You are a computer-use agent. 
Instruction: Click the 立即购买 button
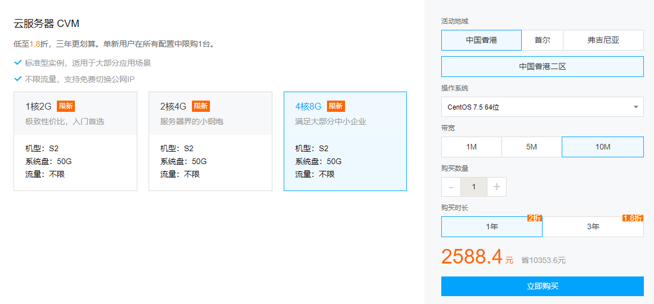pyautogui.click(x=542, y=286)
